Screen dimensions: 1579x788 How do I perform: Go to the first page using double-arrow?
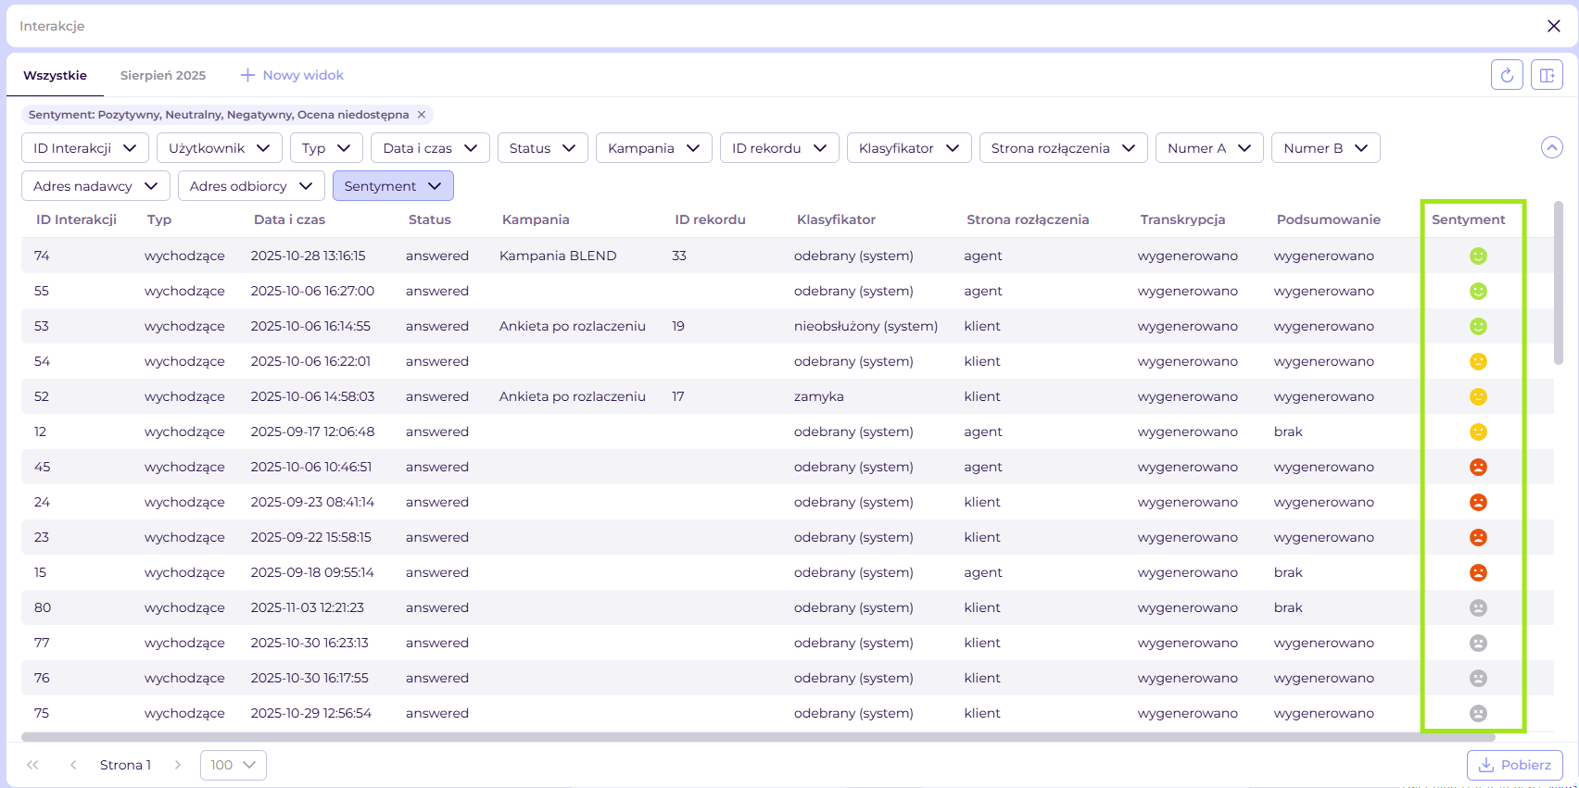(x=33, y=765)
